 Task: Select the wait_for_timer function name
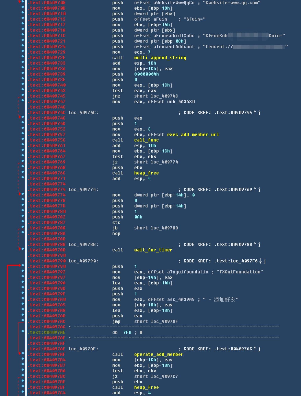click(x=153, y=250)
